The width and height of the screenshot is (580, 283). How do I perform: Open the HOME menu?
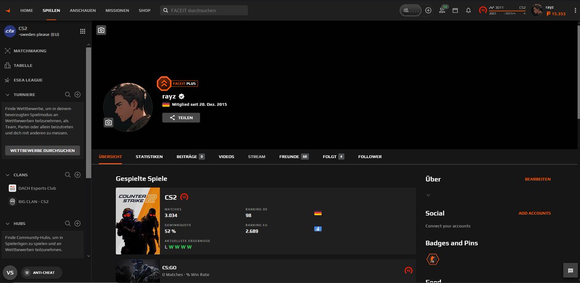[x=27, y=10]
